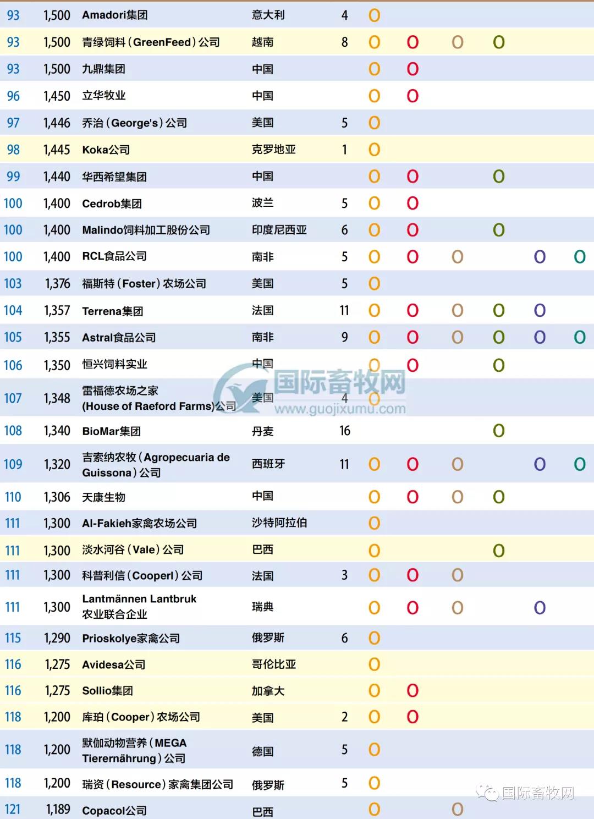594x819 pixels.
Task: Select 乔治 (George's) 公司 entry
Action: [135, 123]
